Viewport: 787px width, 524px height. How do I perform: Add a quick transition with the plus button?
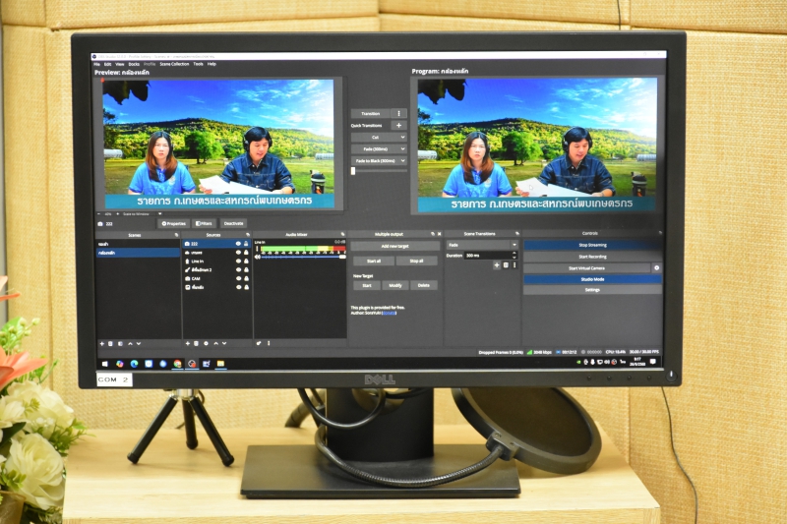(398, 125)
